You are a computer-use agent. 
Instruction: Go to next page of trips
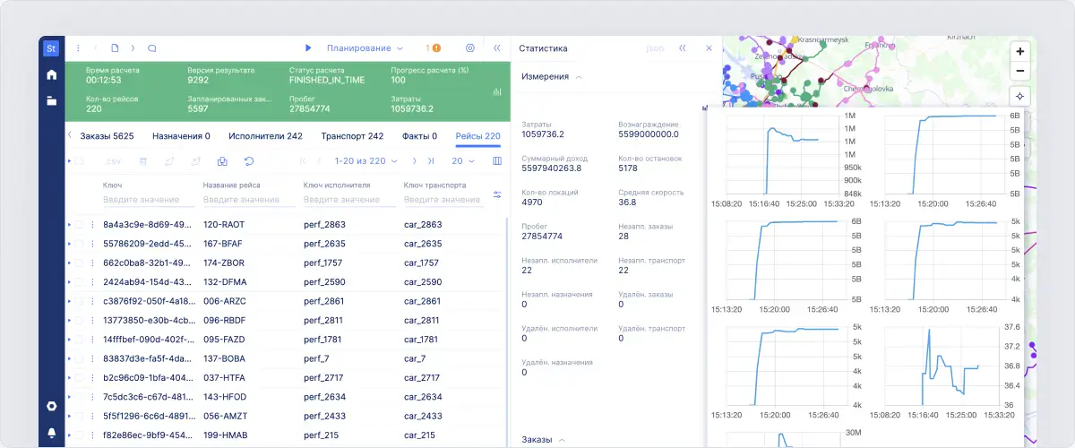[x=414, y=161]
